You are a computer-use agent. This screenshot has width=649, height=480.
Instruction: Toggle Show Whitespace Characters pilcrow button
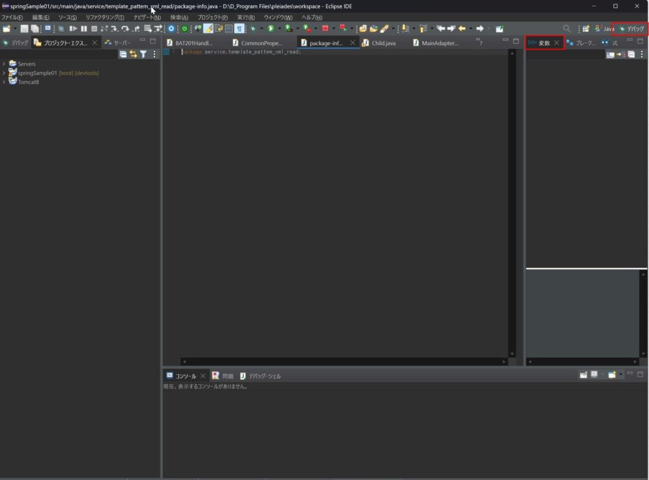coord(239,29)
